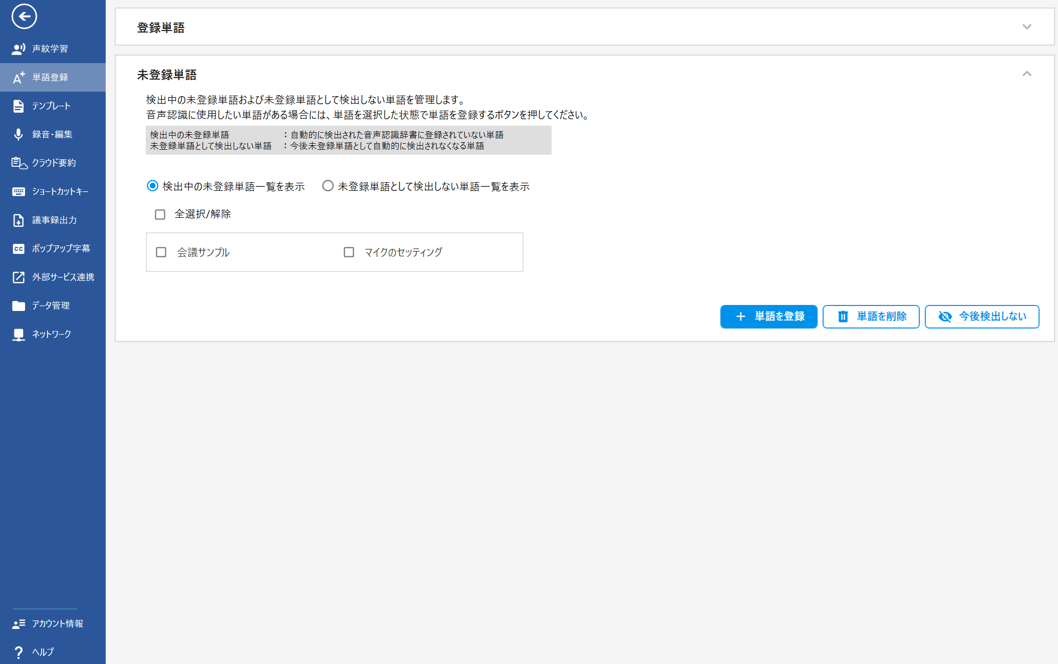Check the 全選択/解除 checkbox
Screen dimensions: 1058x664
(x=160, y=214)
